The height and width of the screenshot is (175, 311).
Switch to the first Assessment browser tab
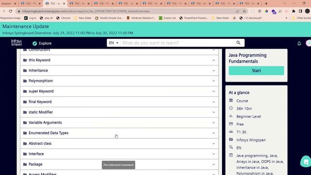point(9,3)
